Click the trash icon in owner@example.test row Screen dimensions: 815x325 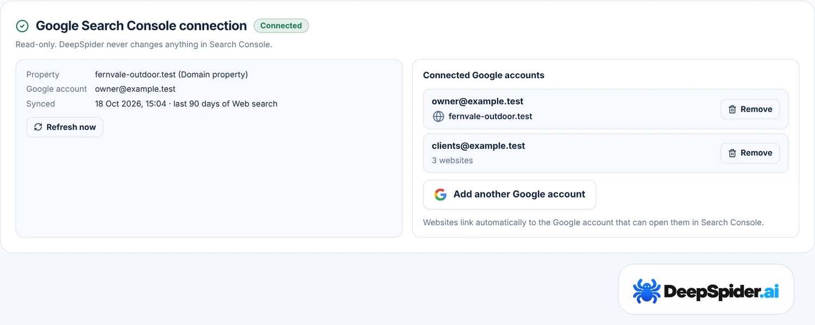(x=732, y=109)
